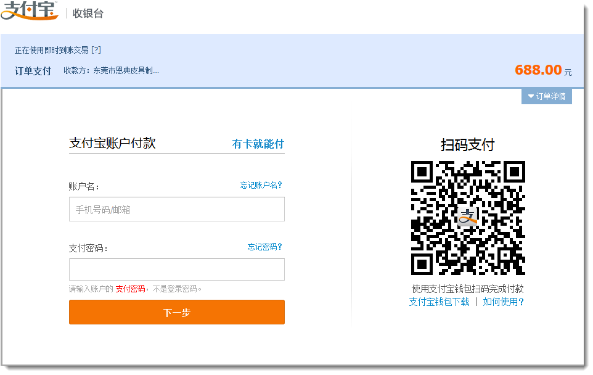Click the truncated 收款方 payee name
Image resolution: width=593 pixels, height=375 pixels.
126,70
